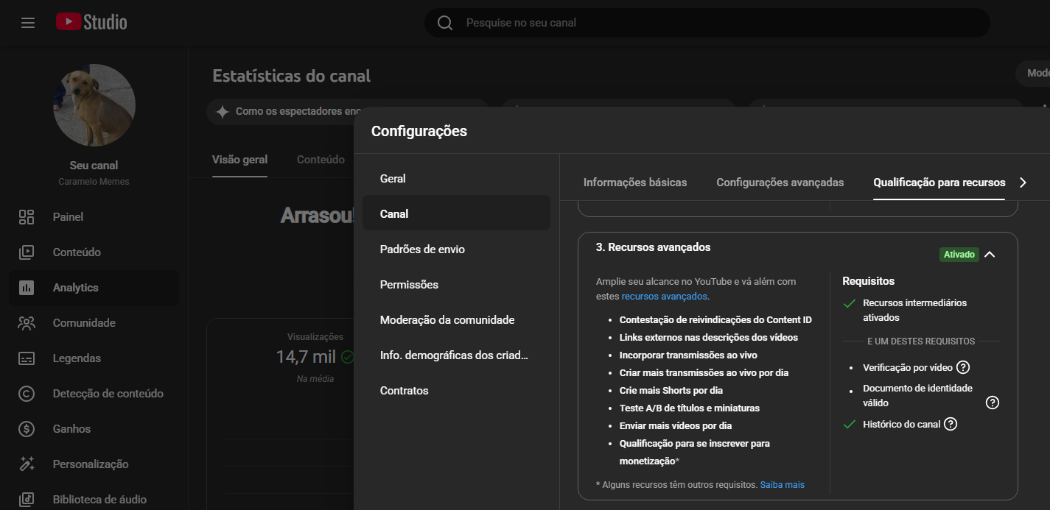
Task: Click the Personalização magic wand icon
Action: [27, 464]
